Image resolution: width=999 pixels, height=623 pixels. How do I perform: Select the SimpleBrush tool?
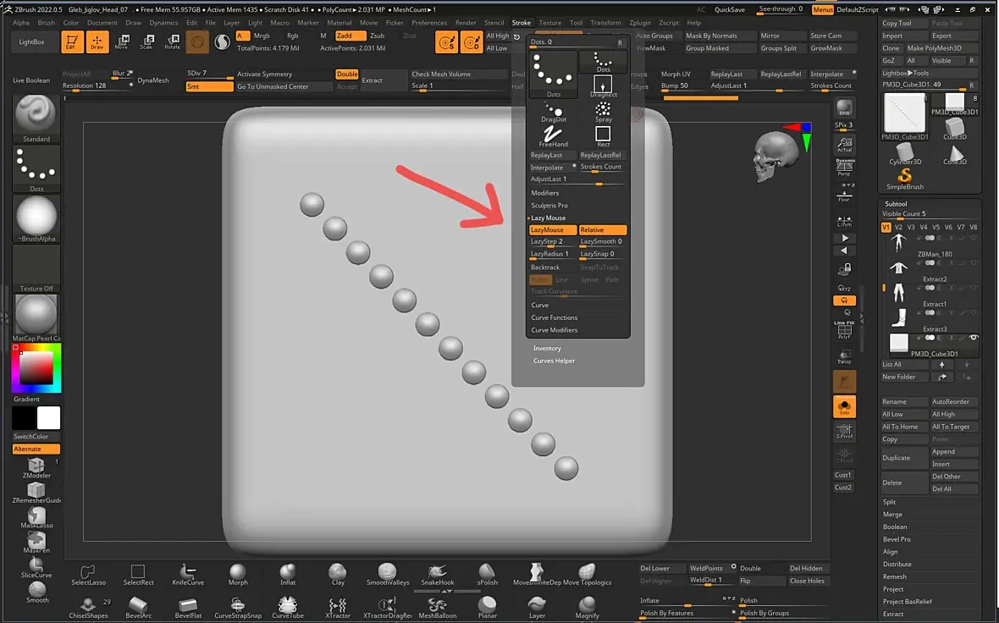pyautogui.click(x=905, y=178)
